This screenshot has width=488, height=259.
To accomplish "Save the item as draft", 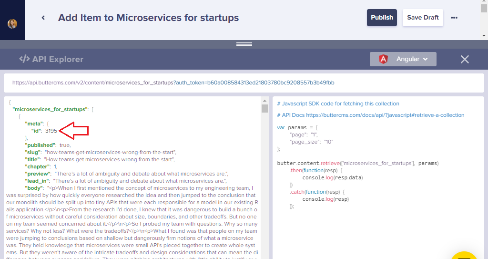I will [x=423, y=18].
